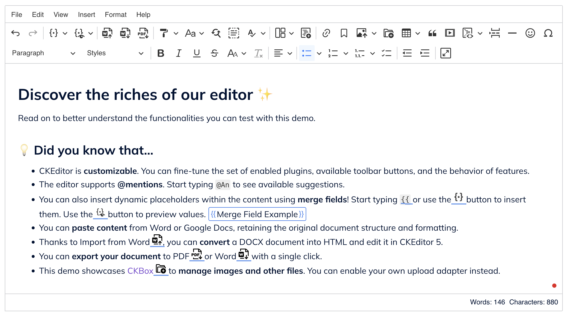Toggle the bulleted list button
The image size is (567, 316).
pyautogui.click(x=307, y=53)
